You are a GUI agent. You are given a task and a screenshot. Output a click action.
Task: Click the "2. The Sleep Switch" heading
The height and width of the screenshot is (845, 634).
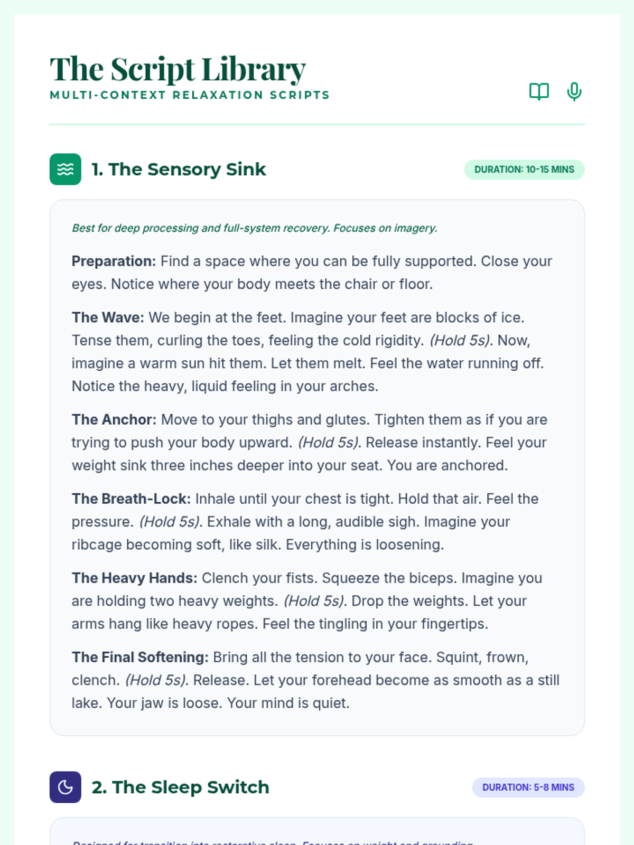pyautogui.click(x=180, y=787)
